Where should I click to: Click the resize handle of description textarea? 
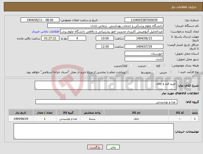tap(36, 88)
